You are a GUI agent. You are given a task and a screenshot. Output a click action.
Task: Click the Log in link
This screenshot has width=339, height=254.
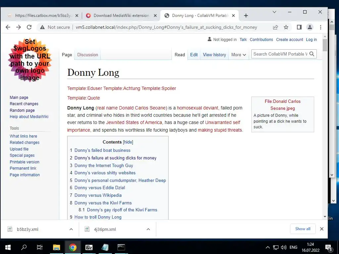click(311, 40)
